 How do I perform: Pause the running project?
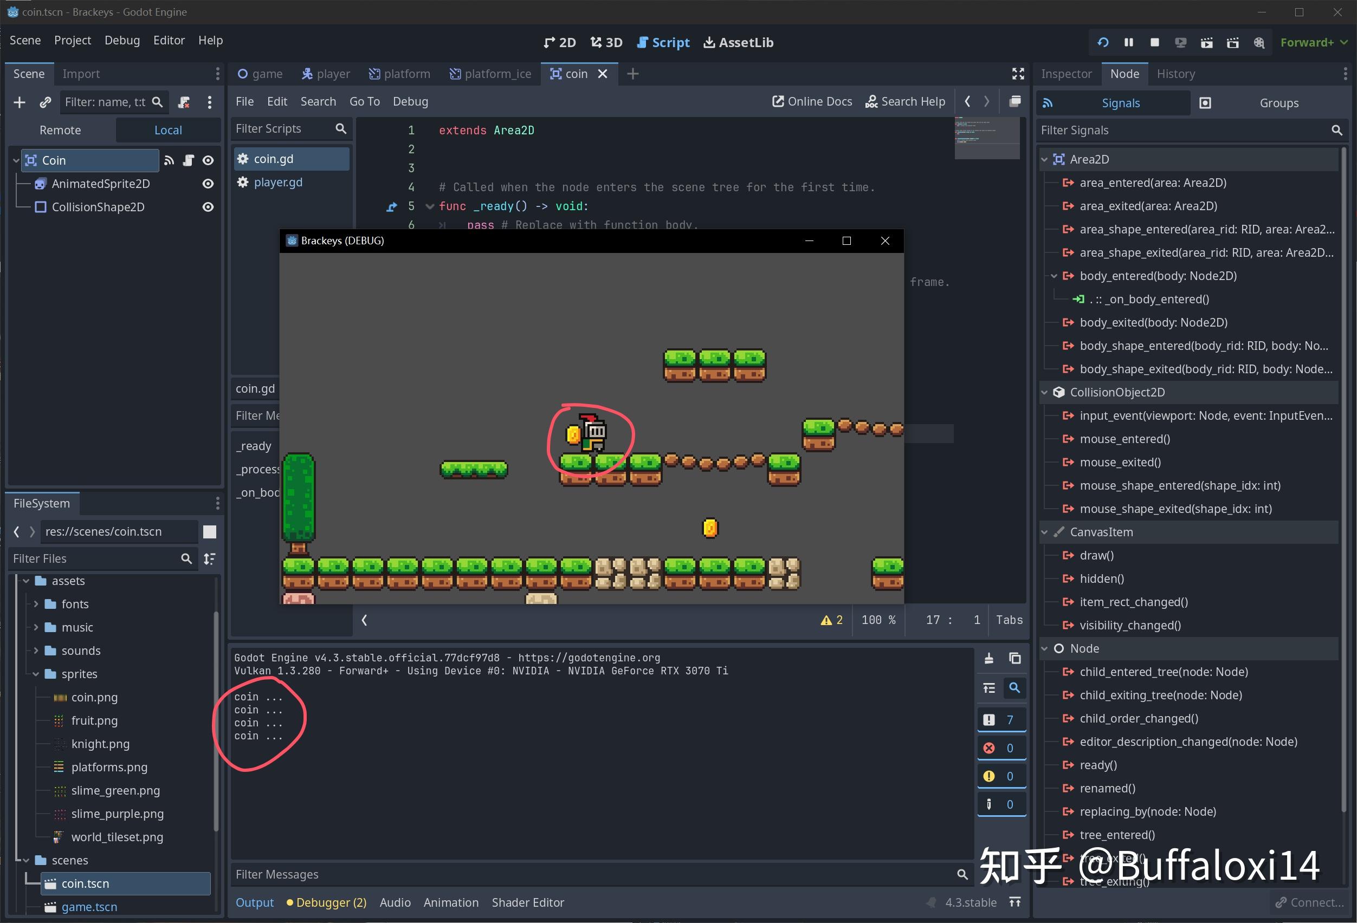tap(1129, 43)
